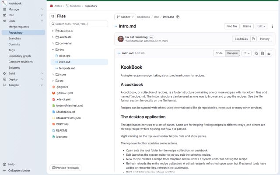Switch to Preview view of the file

232,53
